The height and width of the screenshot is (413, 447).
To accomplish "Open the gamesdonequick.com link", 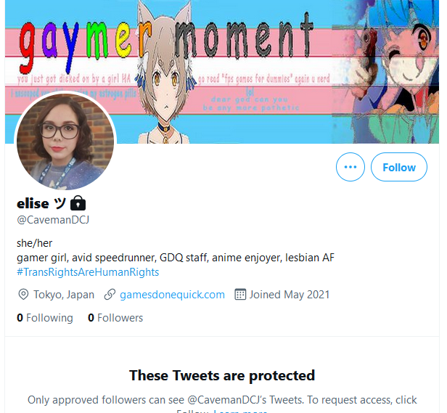I will click(172, 295).
